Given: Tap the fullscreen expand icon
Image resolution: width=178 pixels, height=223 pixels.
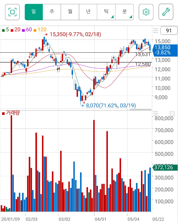Looking at the screenshot, I should [x=12, y=12].
